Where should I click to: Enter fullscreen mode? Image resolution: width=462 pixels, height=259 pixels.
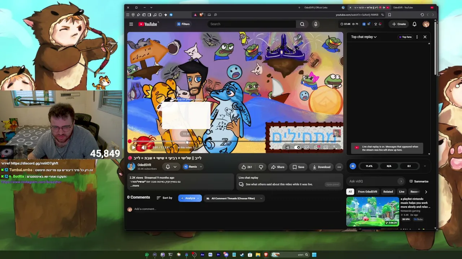[x=335, y=147]
